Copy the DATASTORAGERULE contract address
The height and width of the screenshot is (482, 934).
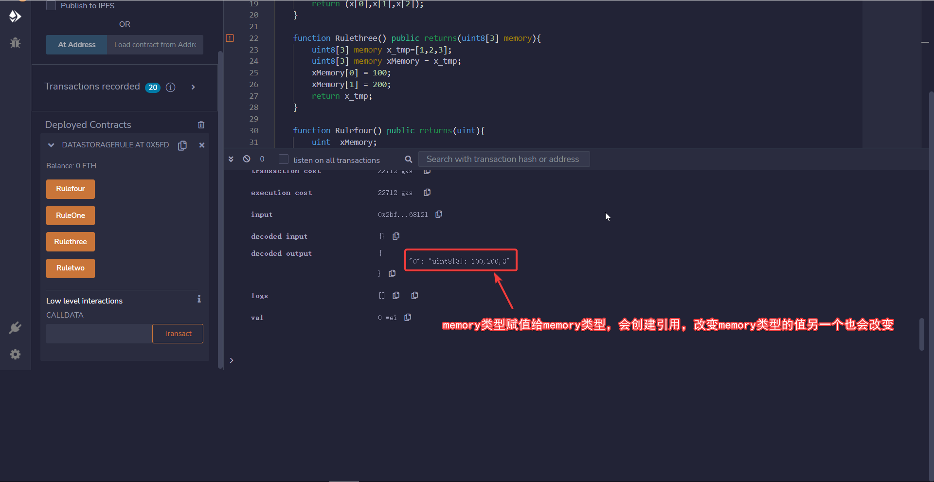(182, 145)
